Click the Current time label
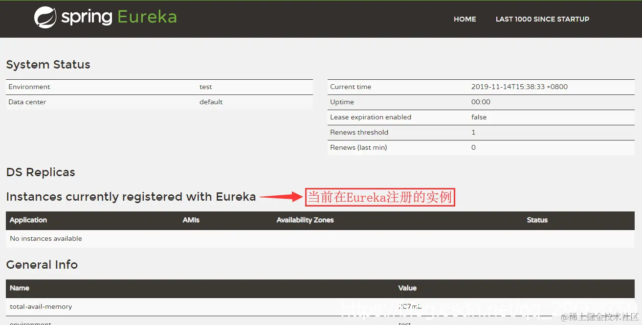The width and height of the screenshot is (642, 325). (351, 87)
